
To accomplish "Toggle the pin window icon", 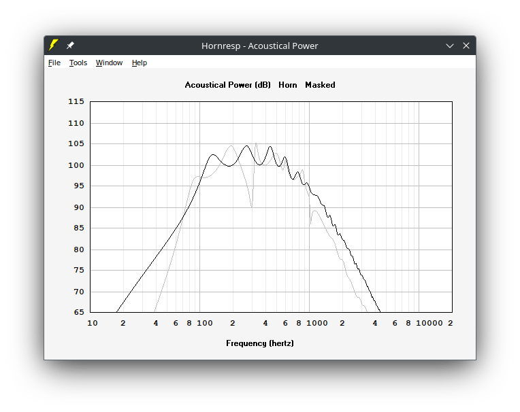I will tap(70, 46).
